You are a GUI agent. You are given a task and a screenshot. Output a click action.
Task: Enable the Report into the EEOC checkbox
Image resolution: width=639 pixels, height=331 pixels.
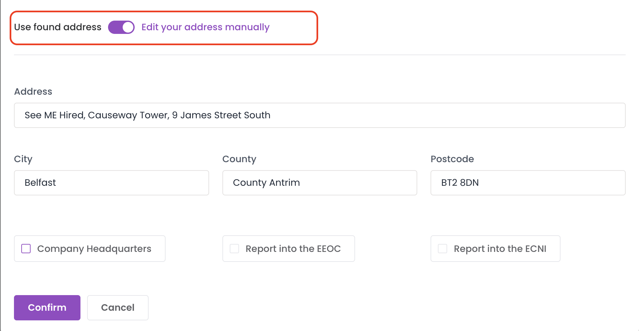click(234, 249)
